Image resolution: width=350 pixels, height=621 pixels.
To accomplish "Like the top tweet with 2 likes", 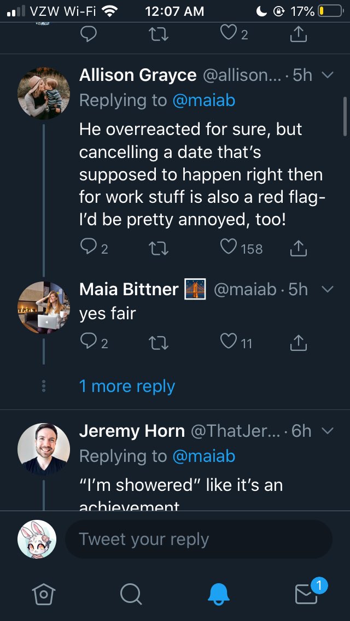I will pos(229,33).
